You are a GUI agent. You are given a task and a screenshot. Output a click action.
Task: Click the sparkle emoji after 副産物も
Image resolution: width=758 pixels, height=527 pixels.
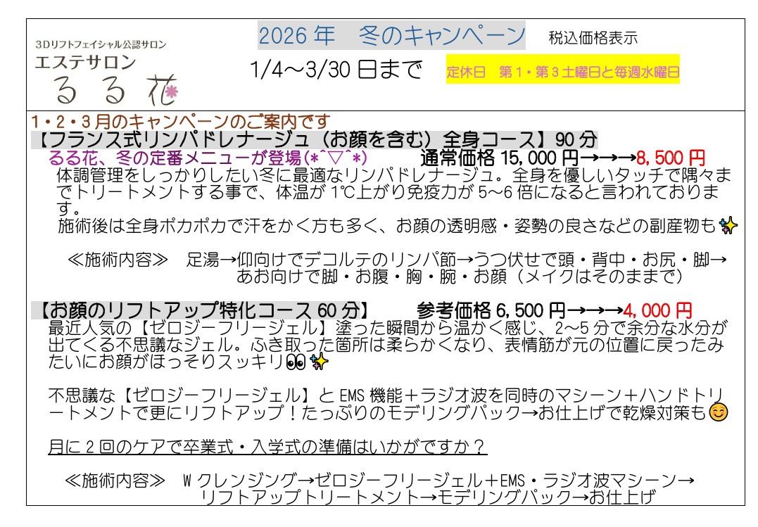[x=729, y=226]
